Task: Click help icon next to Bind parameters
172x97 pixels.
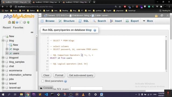Action: pyautogui.click(x=66, y=81)
